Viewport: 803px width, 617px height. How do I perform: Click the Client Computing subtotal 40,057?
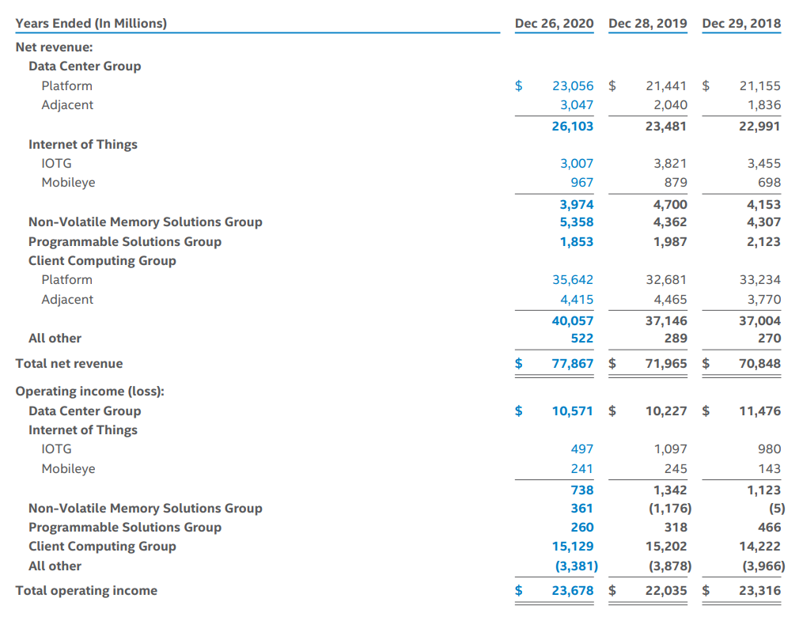tap(573, 321)
